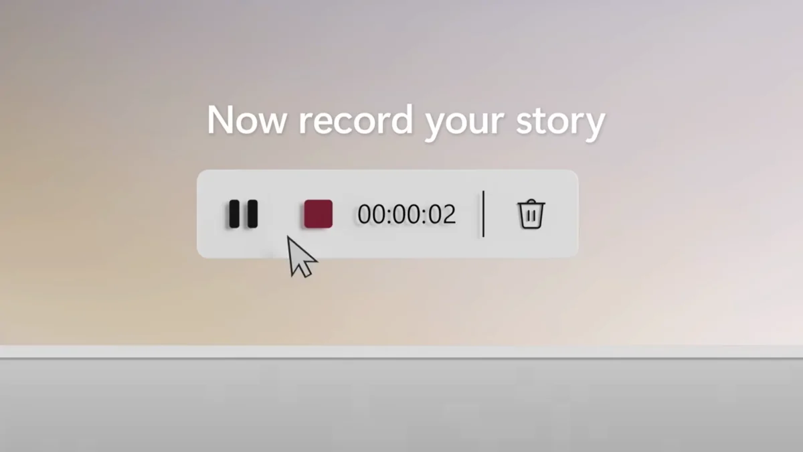Click the seconds digits "02" in the timer
This screenshot has width=803, height=452.
(442, 214)
